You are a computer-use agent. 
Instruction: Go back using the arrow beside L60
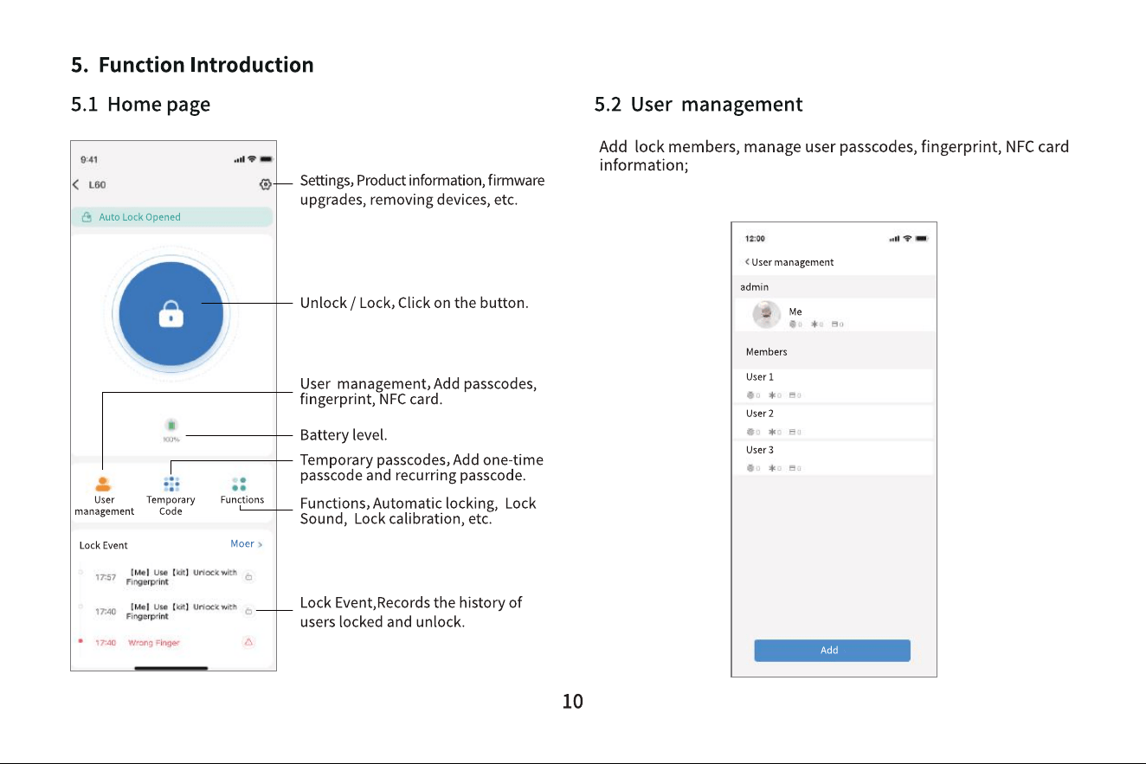point(76,184)
